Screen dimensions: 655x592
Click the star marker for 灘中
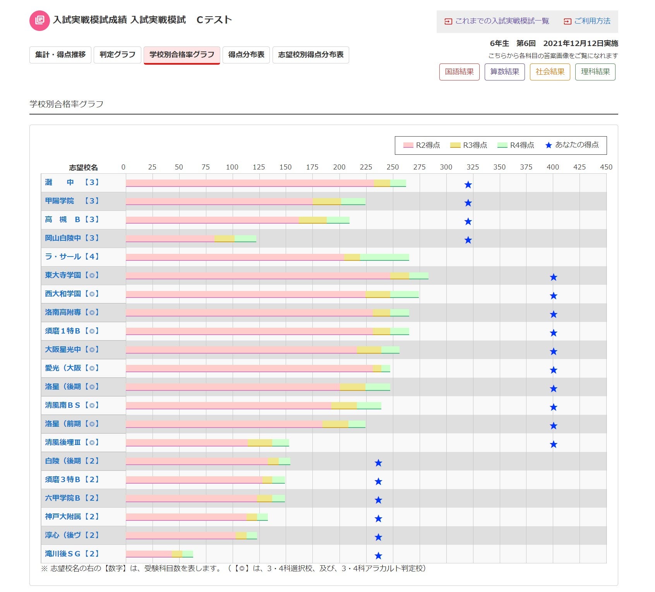coord(468,185)
